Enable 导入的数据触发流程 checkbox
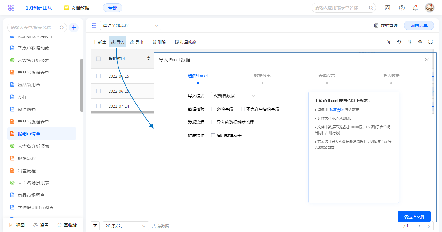Viewport: 442px width, 232px height. click(x=213, y=122)
